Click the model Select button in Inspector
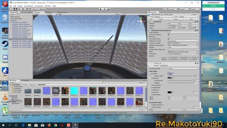The width and height of the screenshot is (227, 128). tap(161, 19)
